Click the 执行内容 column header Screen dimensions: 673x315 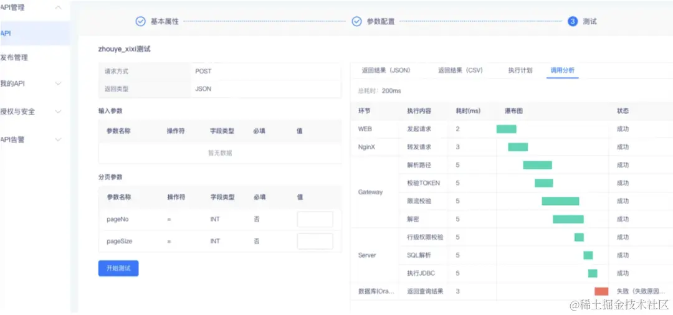click(419, 111)
